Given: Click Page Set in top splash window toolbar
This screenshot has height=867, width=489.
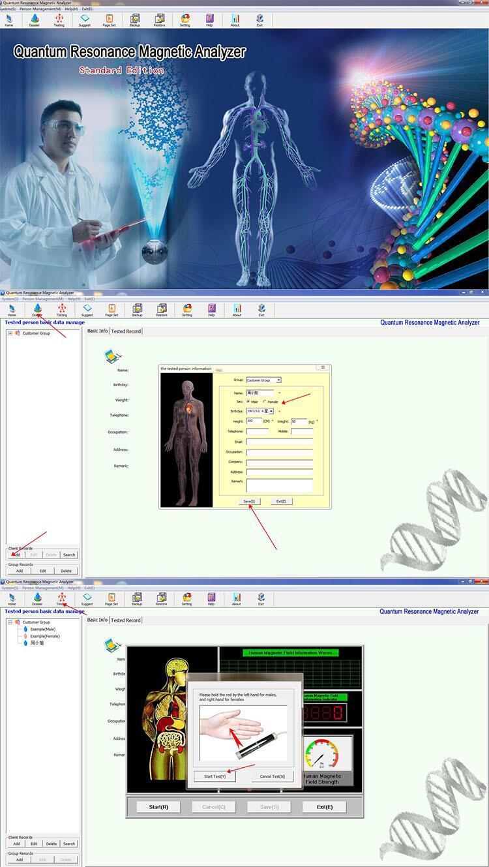Looking at the screenshot, I should (110, 19).
